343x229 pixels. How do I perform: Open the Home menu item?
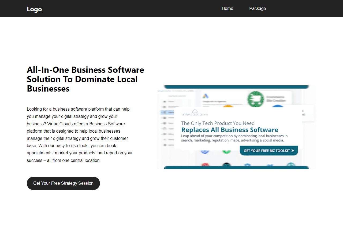click(227, 8)
